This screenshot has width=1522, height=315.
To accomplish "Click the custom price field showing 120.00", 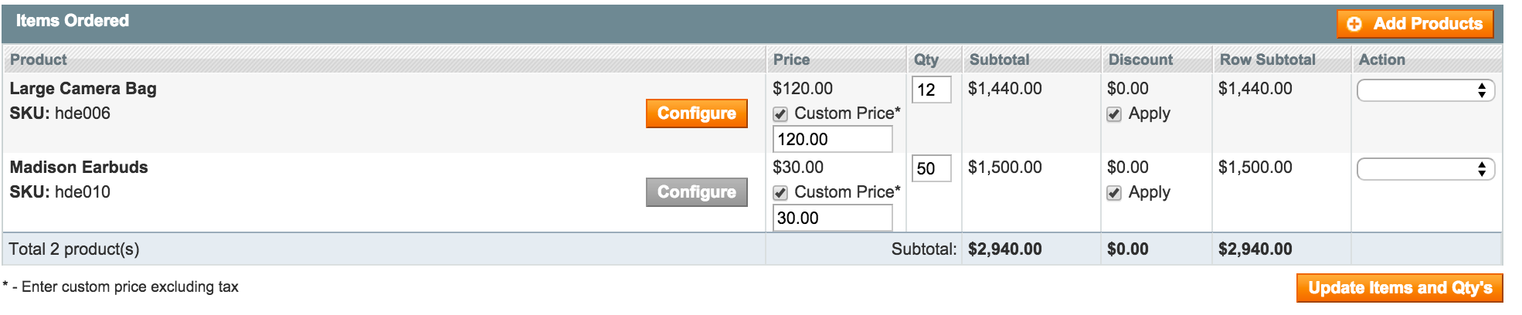I will pos(833,139).
